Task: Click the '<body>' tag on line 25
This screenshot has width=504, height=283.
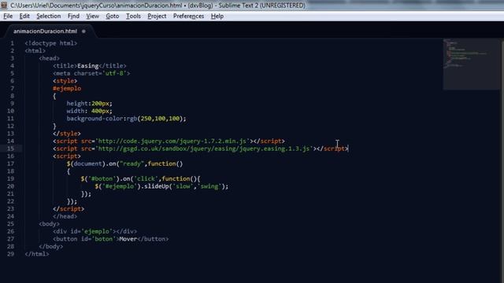Action: click(x=49, y=224)
